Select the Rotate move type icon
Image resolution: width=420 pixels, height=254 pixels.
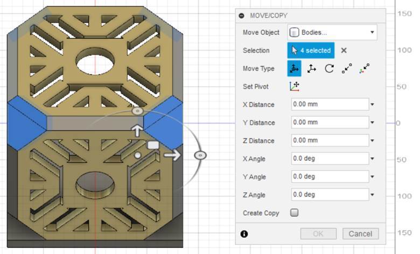pos(329,68)
